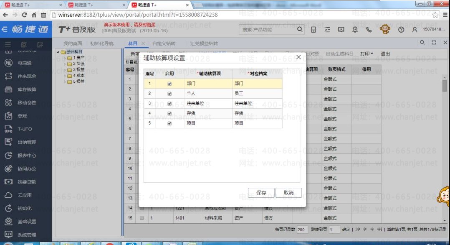Reload the page with the browser refresh button
Image resolution: width=450 pixels, height=245 pixels.
(24, 15)
